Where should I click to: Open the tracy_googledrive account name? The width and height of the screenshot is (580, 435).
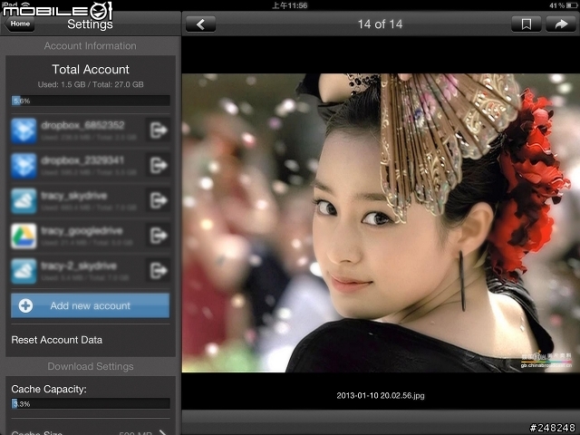(x=82, y=231)
